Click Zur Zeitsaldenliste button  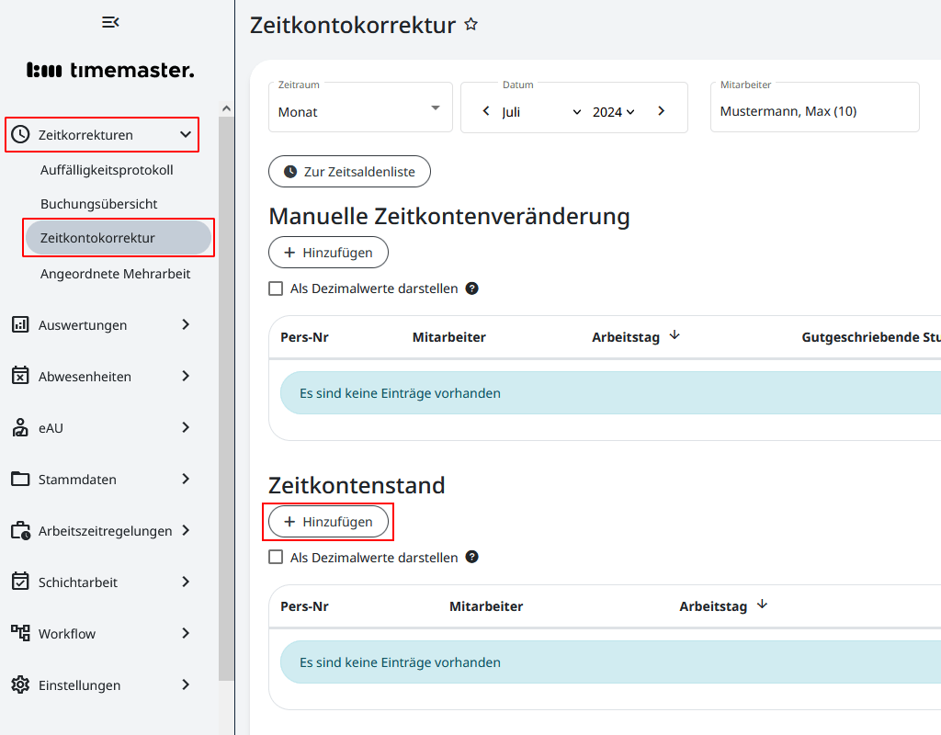coord(349,171)
